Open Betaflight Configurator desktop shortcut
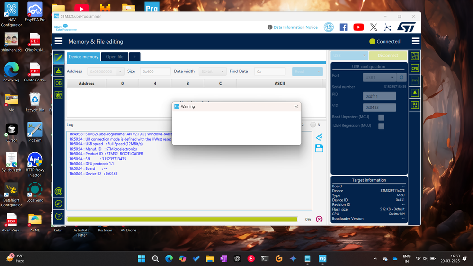This screenshot has width=473, height=266. (x=11, y=195)
